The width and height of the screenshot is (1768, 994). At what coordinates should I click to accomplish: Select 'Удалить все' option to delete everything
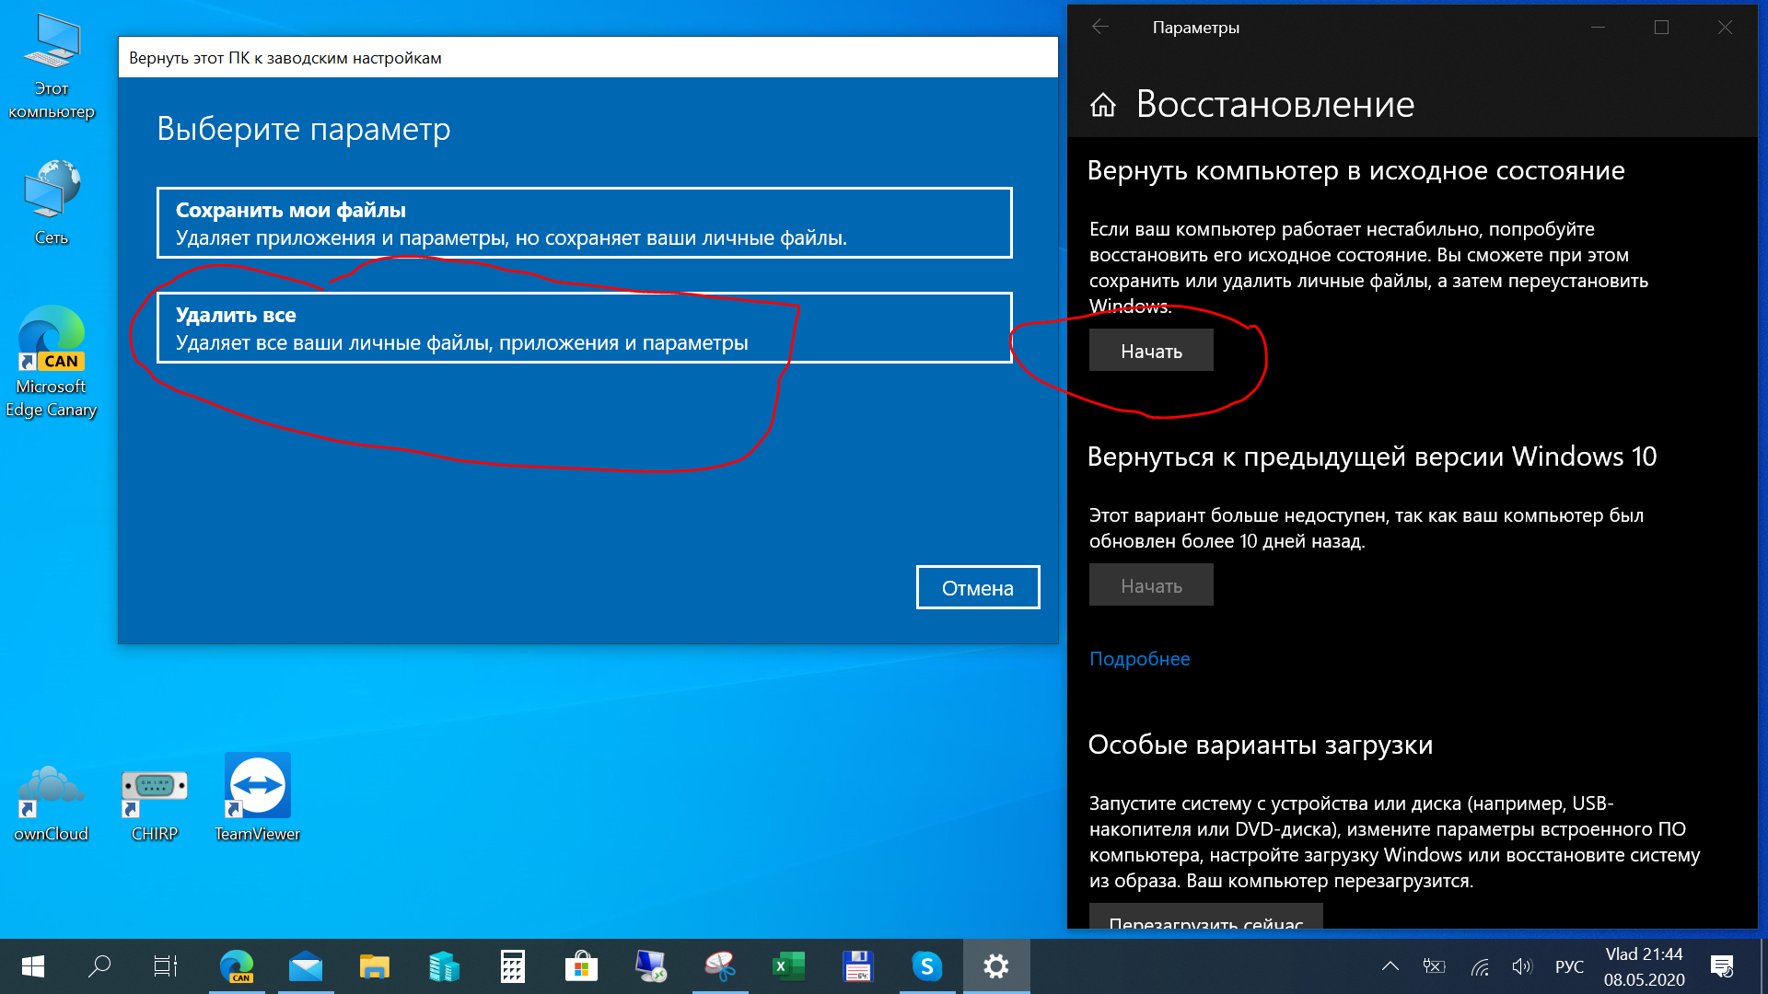[584, 327]
